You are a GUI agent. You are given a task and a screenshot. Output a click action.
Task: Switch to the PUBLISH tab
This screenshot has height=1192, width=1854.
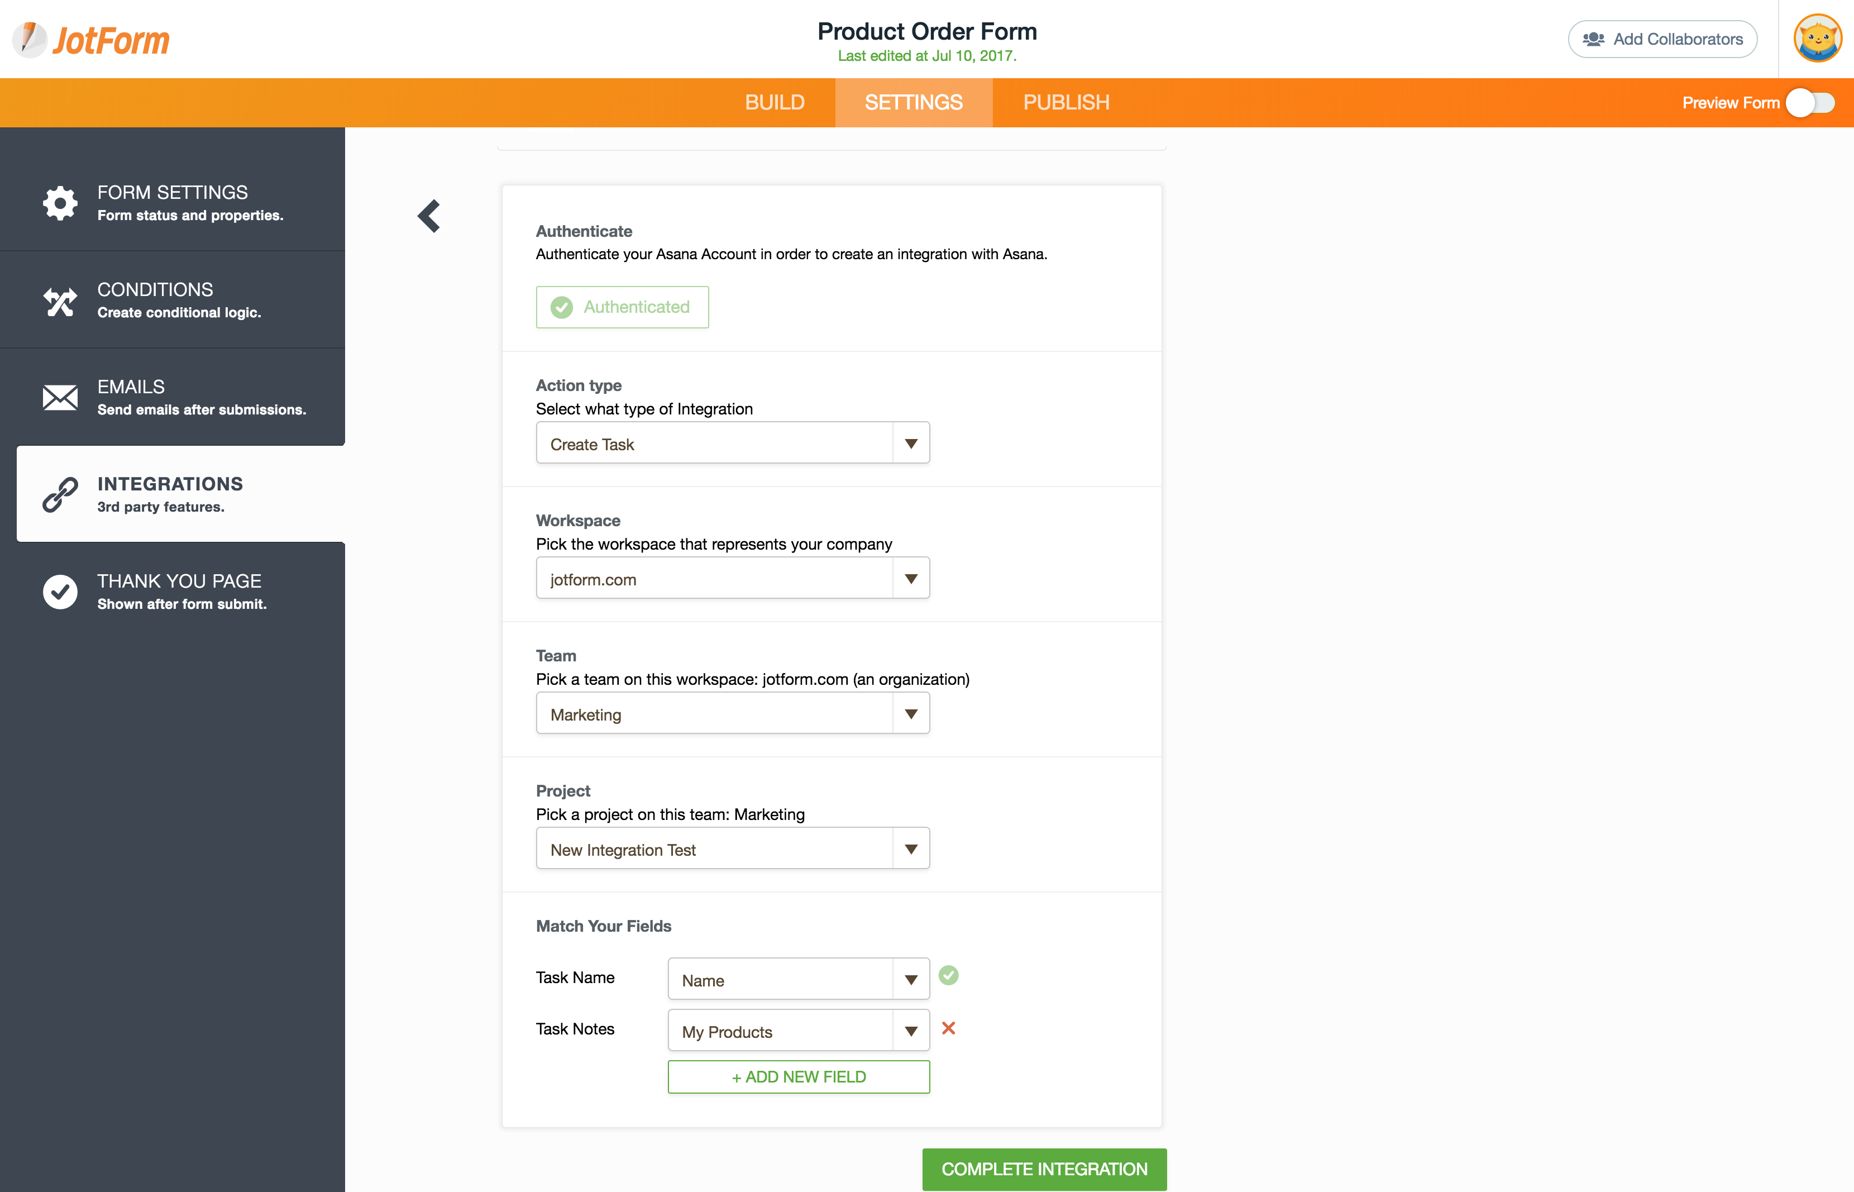(x=1066, y=102)
